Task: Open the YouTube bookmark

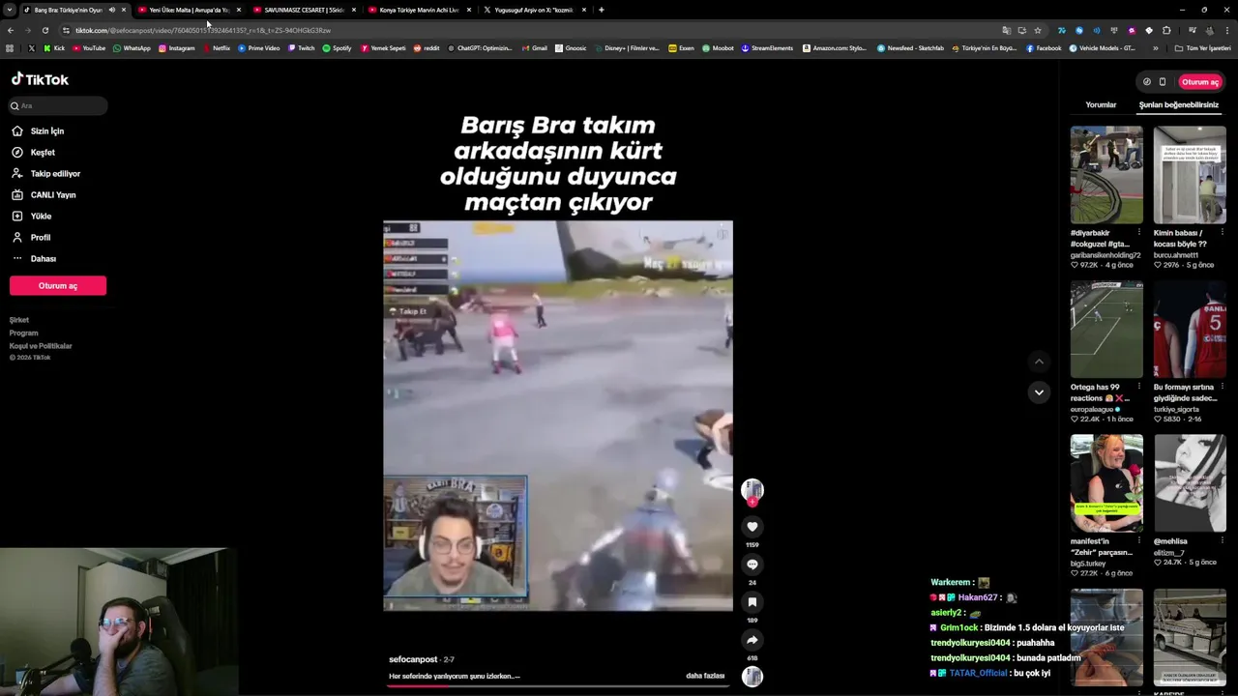Action: click(89, 47)
